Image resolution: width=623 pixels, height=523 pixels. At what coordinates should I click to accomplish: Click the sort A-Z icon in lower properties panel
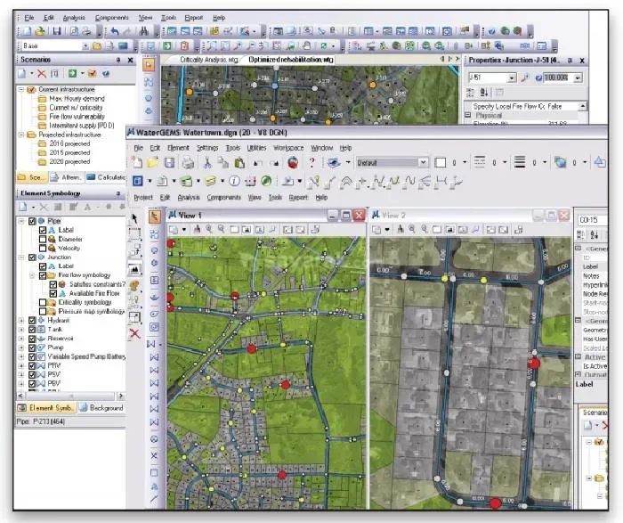click(594, 234)
